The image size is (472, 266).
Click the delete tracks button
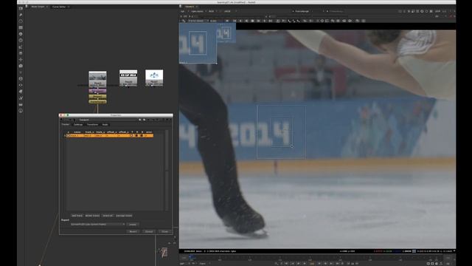point(92,216)
